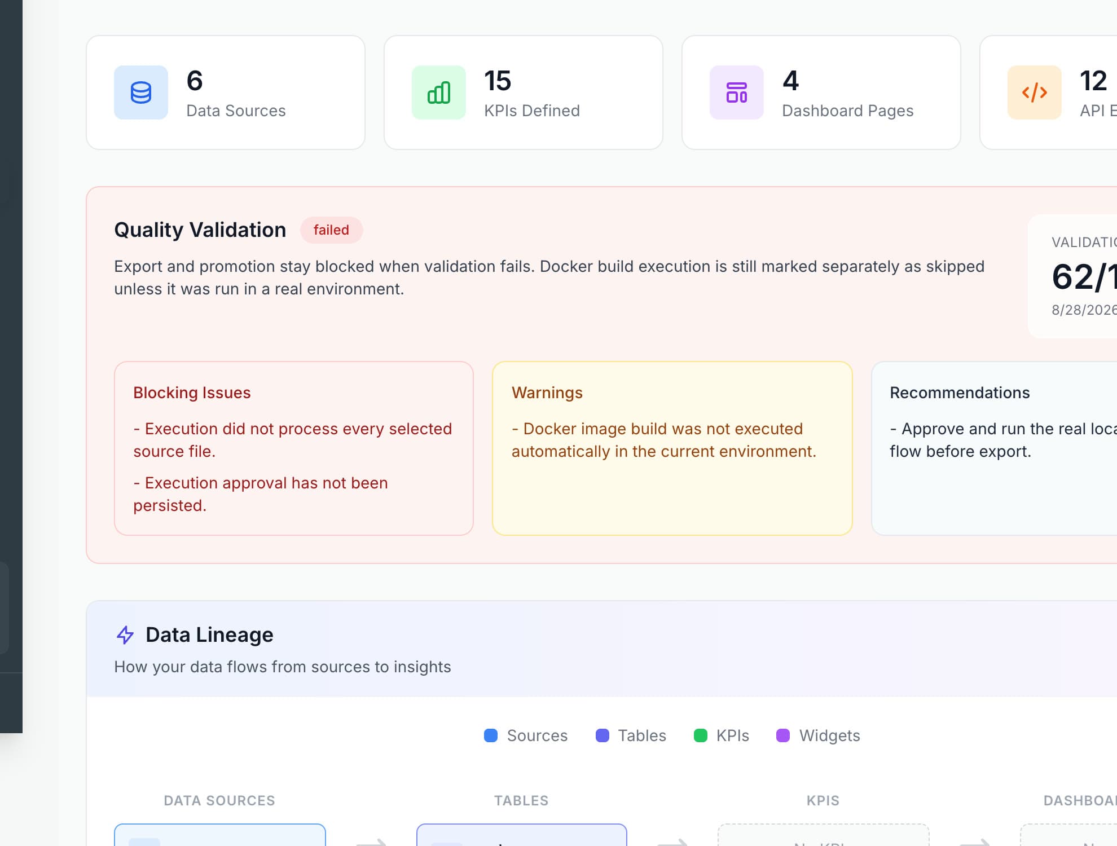Select the Warnings heading

pos(547,393)
